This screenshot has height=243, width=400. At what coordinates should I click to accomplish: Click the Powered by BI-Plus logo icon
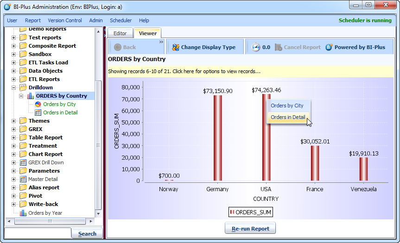point(329,47)
